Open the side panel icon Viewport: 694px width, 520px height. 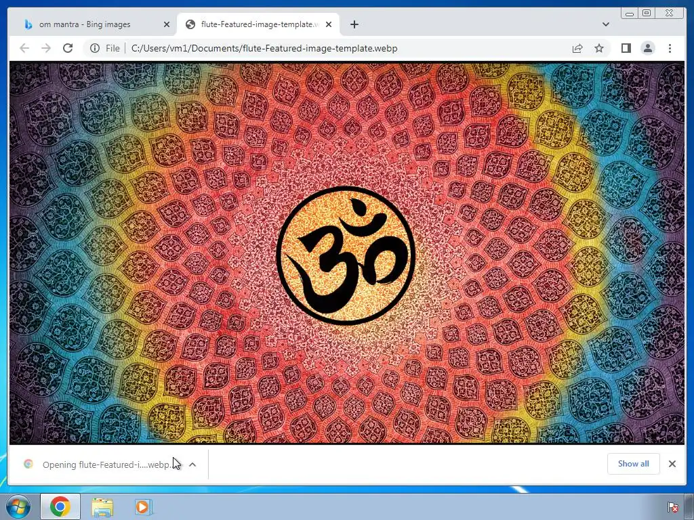pos(626,48)
